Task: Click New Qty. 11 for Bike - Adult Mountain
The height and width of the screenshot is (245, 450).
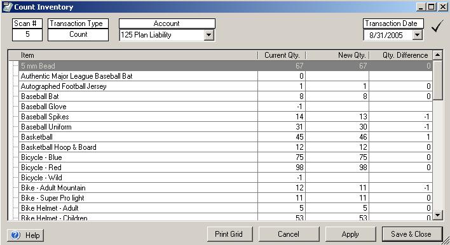Action: pos(337,188)
